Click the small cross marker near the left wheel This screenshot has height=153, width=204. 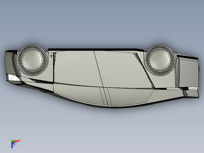click(51, 56)
